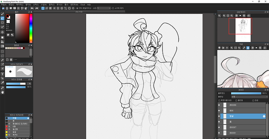Zoom in using first Navigator panel icon

click(219, 16)
